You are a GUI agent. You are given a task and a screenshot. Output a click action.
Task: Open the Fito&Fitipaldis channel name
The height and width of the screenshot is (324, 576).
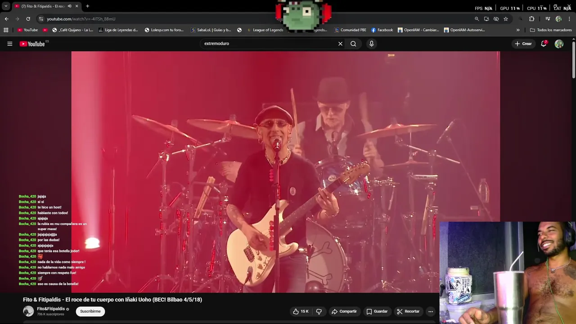pos(51,309)
